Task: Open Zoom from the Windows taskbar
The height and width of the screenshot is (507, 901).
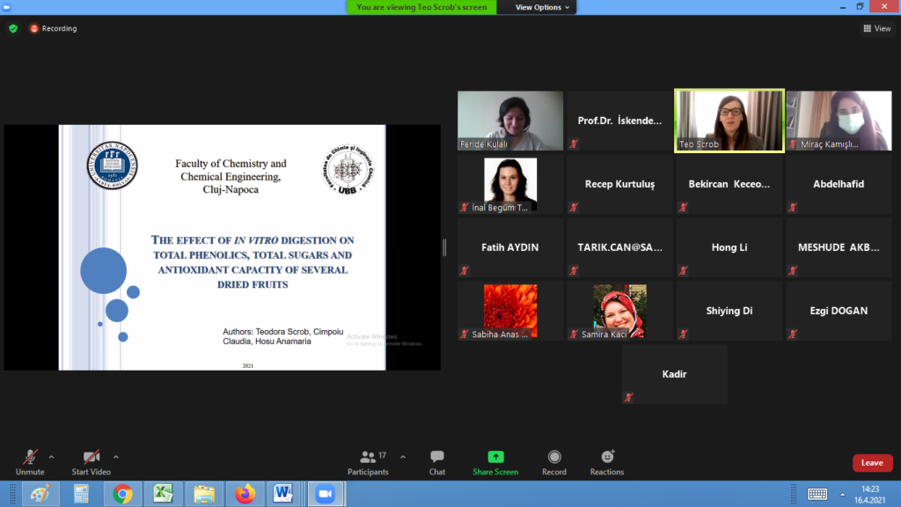Action: tap(326, 494)
